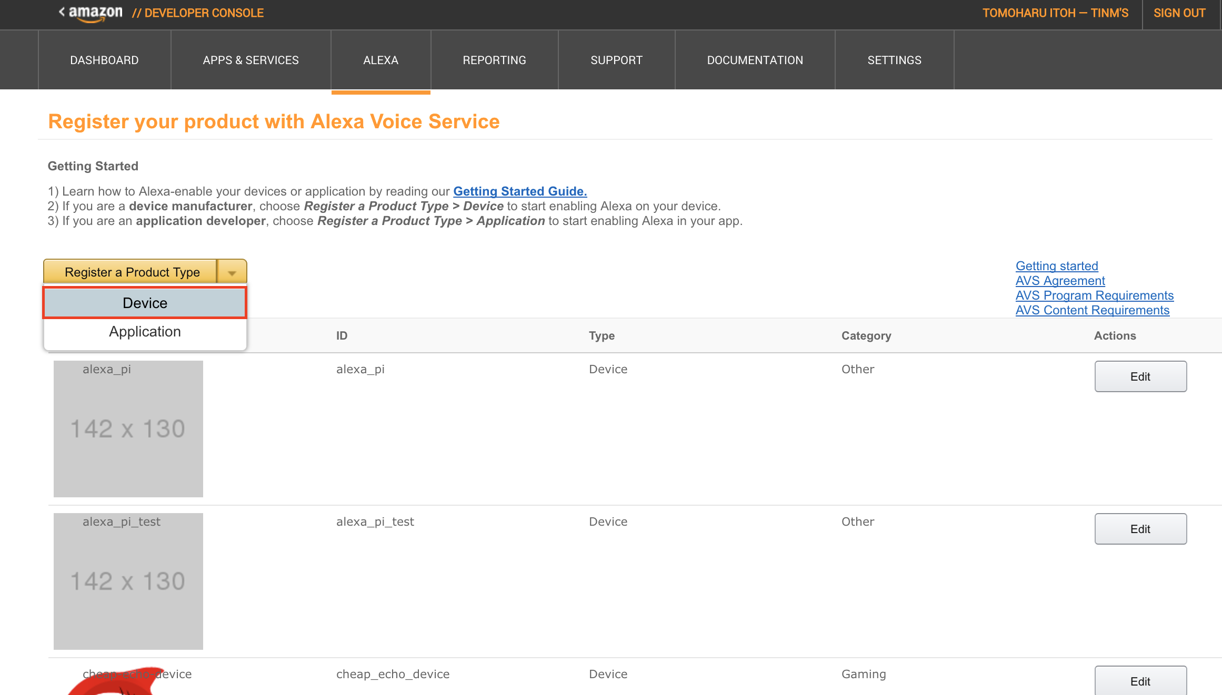
Task: Expand the Register a Product Type dropdown arrow
Action: (x=232, y=272)
